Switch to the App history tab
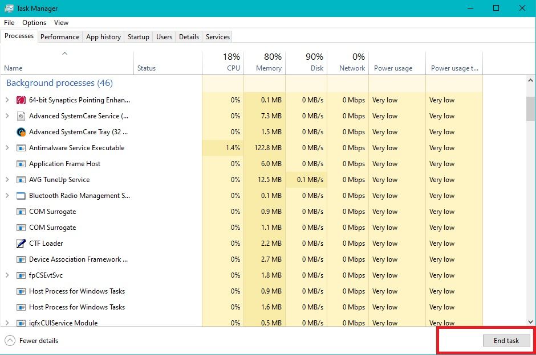536x355 pixels. point(104,37)
